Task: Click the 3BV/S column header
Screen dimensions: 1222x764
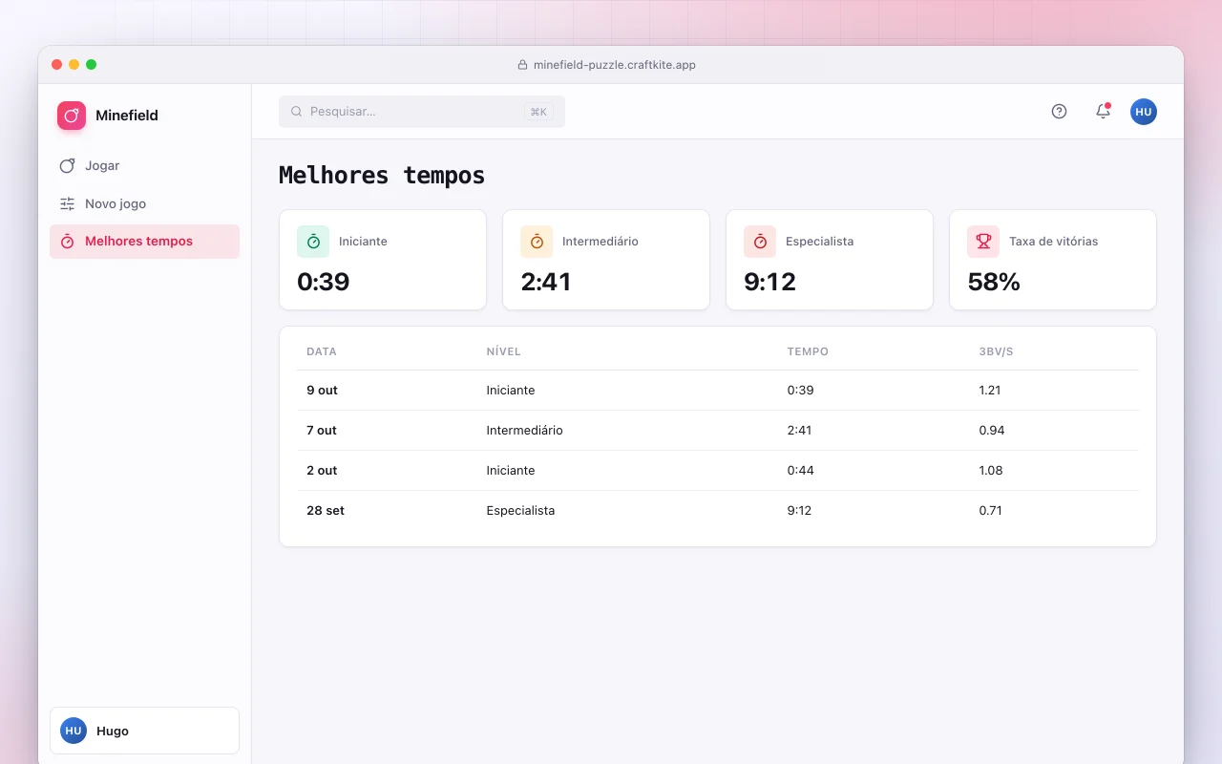Action: click(996, 351)
